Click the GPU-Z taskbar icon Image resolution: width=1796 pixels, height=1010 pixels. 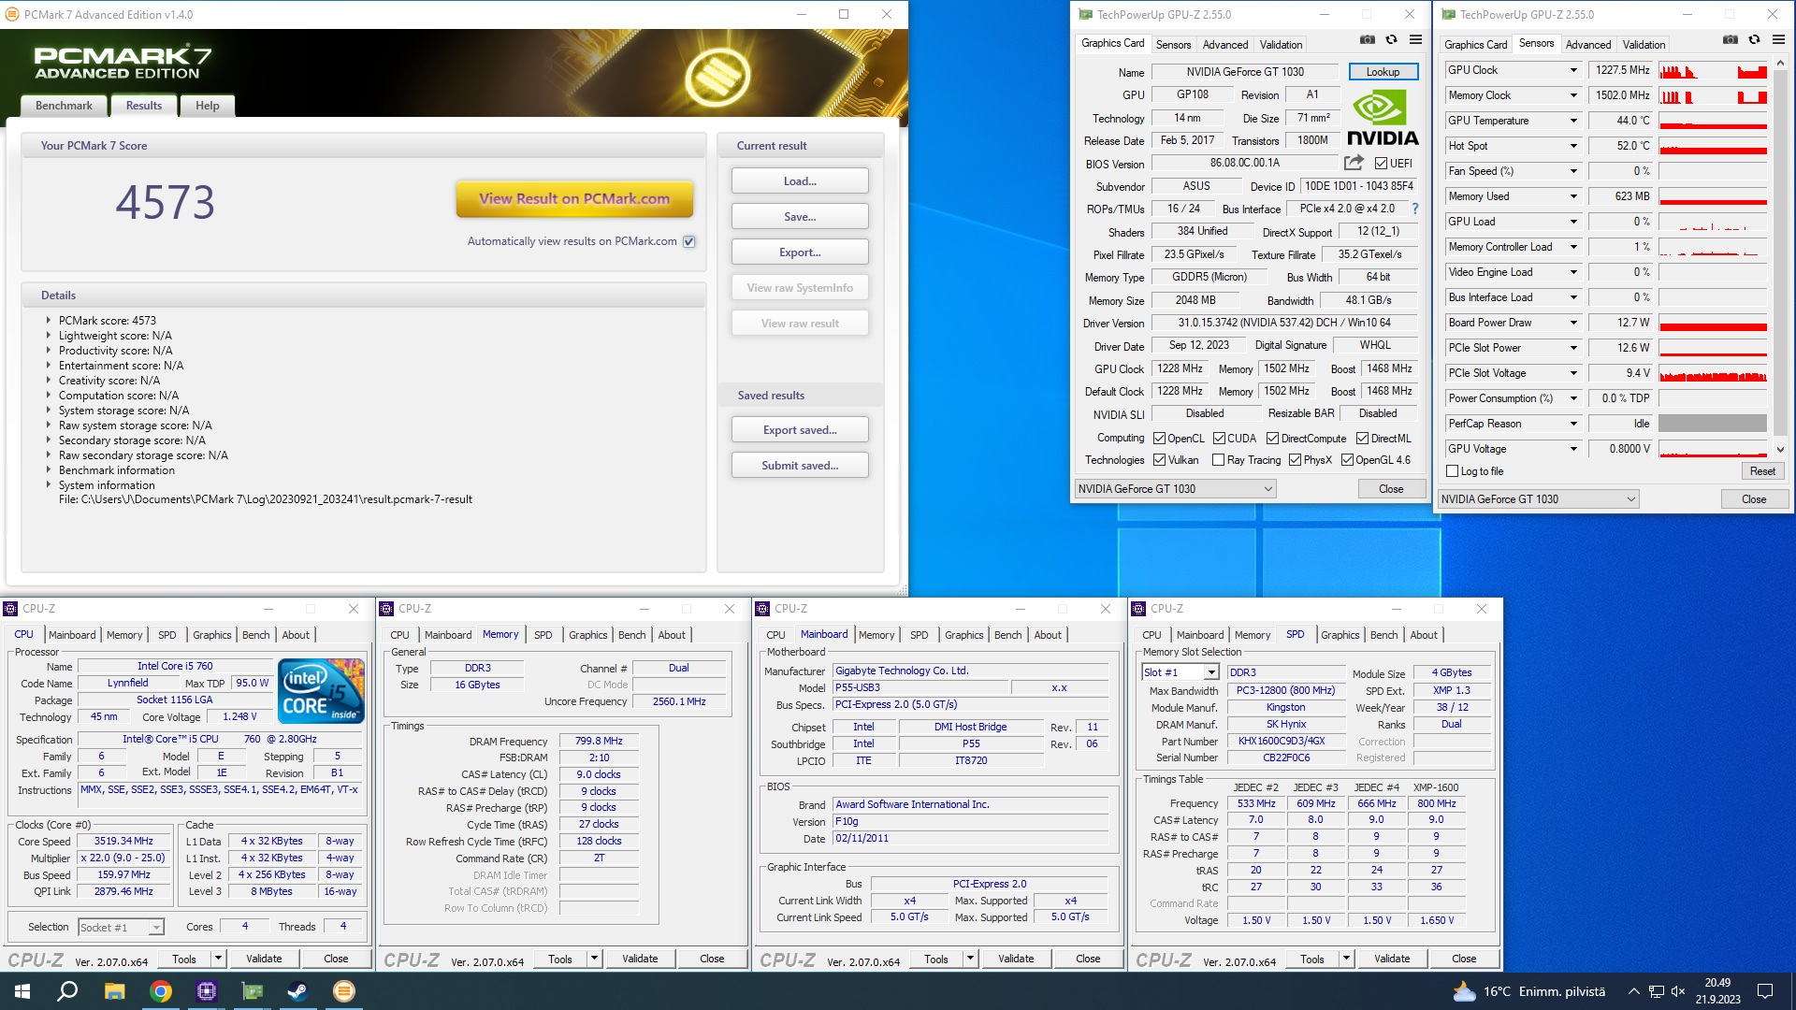pyautogui.click(x=252, y=991)
